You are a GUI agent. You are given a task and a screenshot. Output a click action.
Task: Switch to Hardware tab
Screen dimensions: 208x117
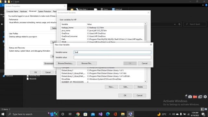coord(23,11)
